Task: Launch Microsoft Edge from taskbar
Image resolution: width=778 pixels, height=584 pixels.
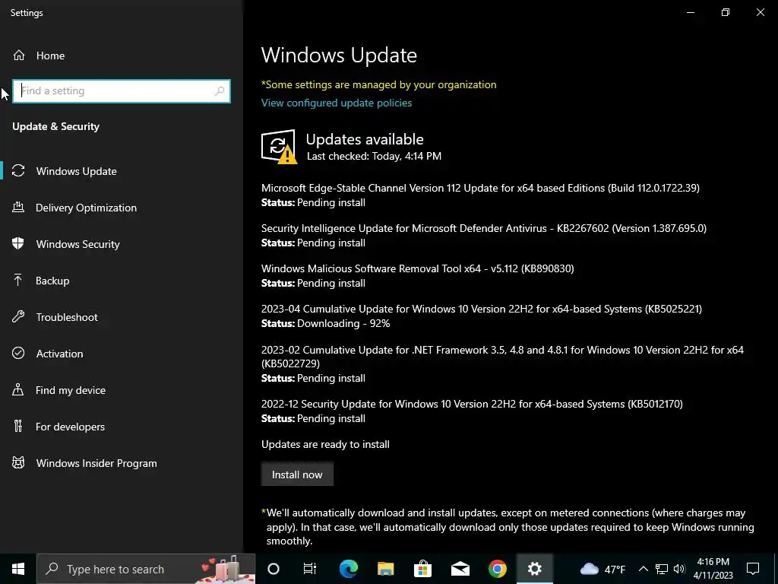Action: click(348, 569)
